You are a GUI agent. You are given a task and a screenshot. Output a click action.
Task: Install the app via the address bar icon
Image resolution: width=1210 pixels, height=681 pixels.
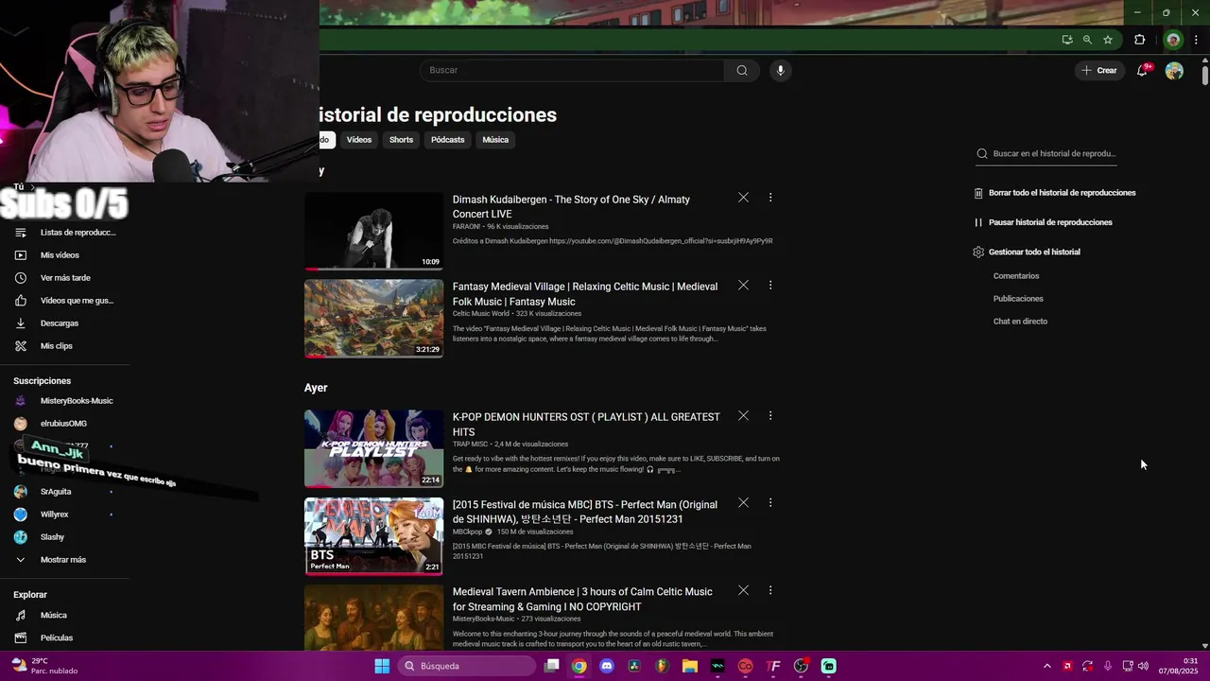1067,40
